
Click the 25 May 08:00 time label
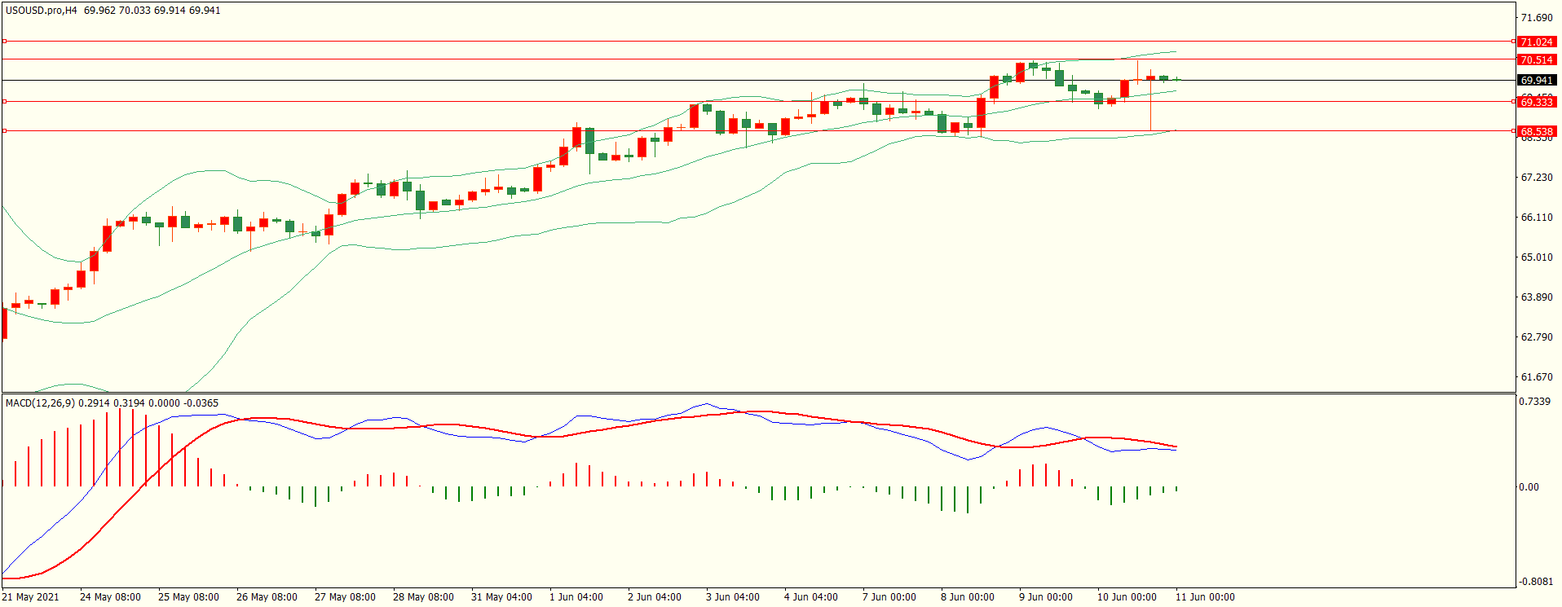pyautogui.click(x=188, y=596)
